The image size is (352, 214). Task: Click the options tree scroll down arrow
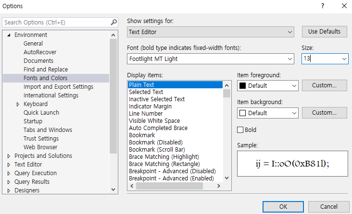click(113, 190)
